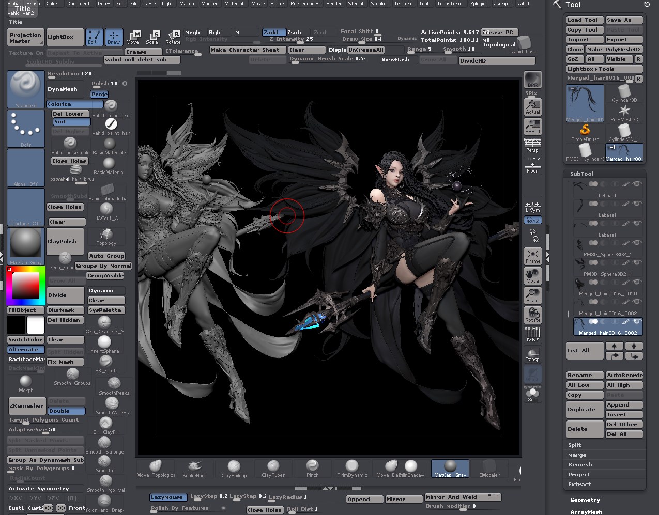Viewport: 659px width, 515px height.
Task: Click the viewport Move navigation icon
Action: pyautogui.click(x=533, y=276)
